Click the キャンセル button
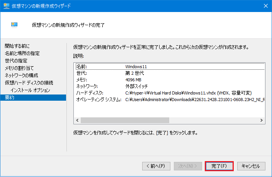This screenshot has width=272, height=177. tap(251, 166)
